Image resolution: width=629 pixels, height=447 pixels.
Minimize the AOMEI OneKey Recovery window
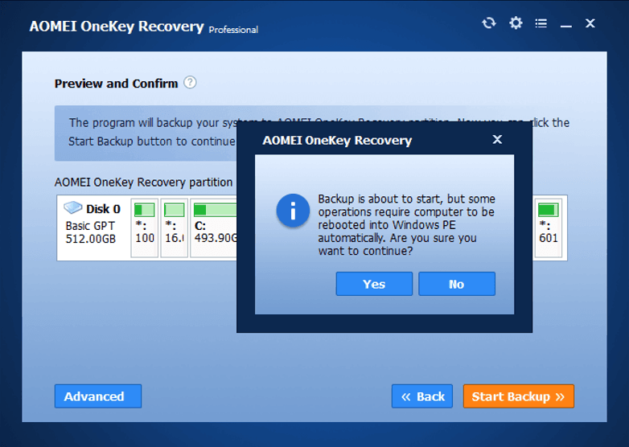[x=566, y=26]
